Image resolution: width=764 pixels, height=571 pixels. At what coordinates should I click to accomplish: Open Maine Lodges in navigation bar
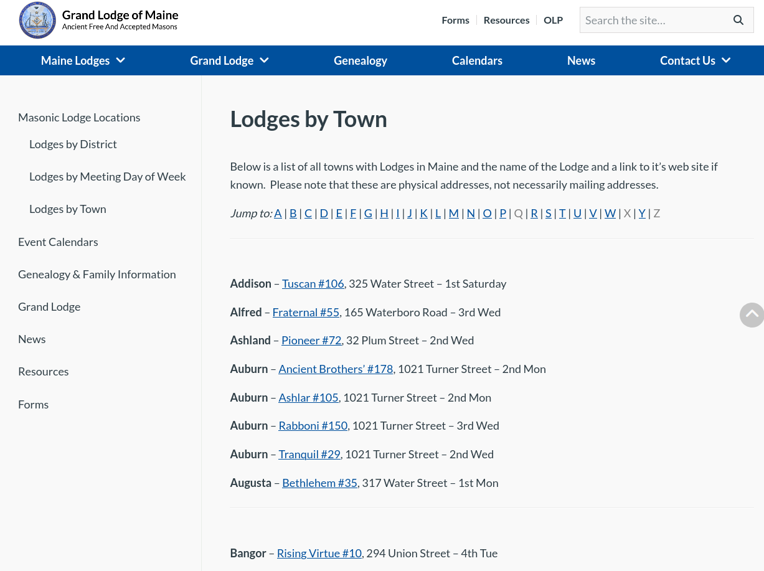[75, 60]
